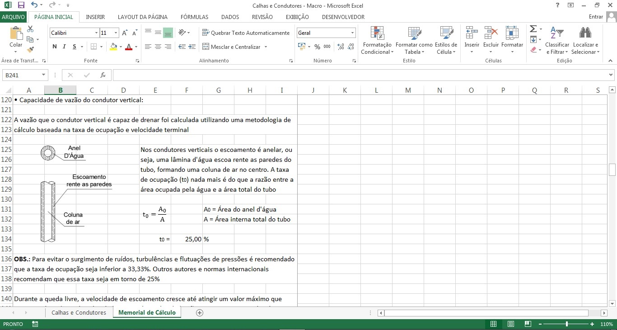This screenshot has width=617, height=330.
Task: Increase decimal places
Action: (x=341, y=47)
